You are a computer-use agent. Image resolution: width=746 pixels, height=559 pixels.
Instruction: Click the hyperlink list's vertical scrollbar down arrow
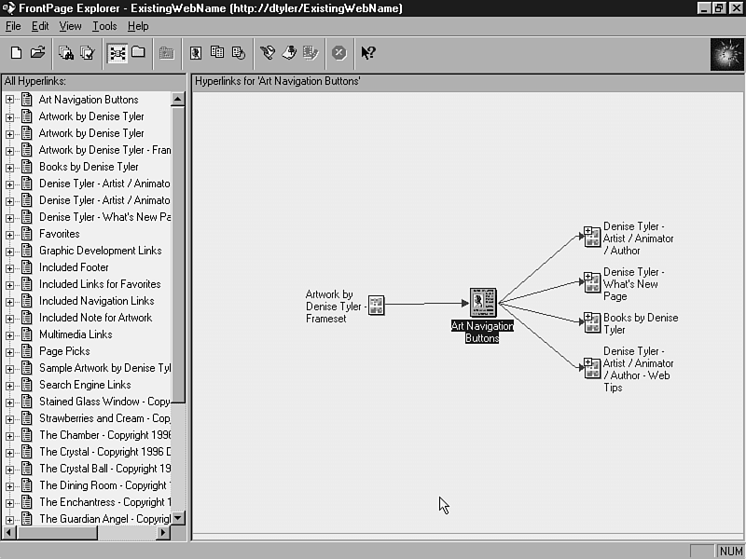pyautogui.click(x=178, y=518)
